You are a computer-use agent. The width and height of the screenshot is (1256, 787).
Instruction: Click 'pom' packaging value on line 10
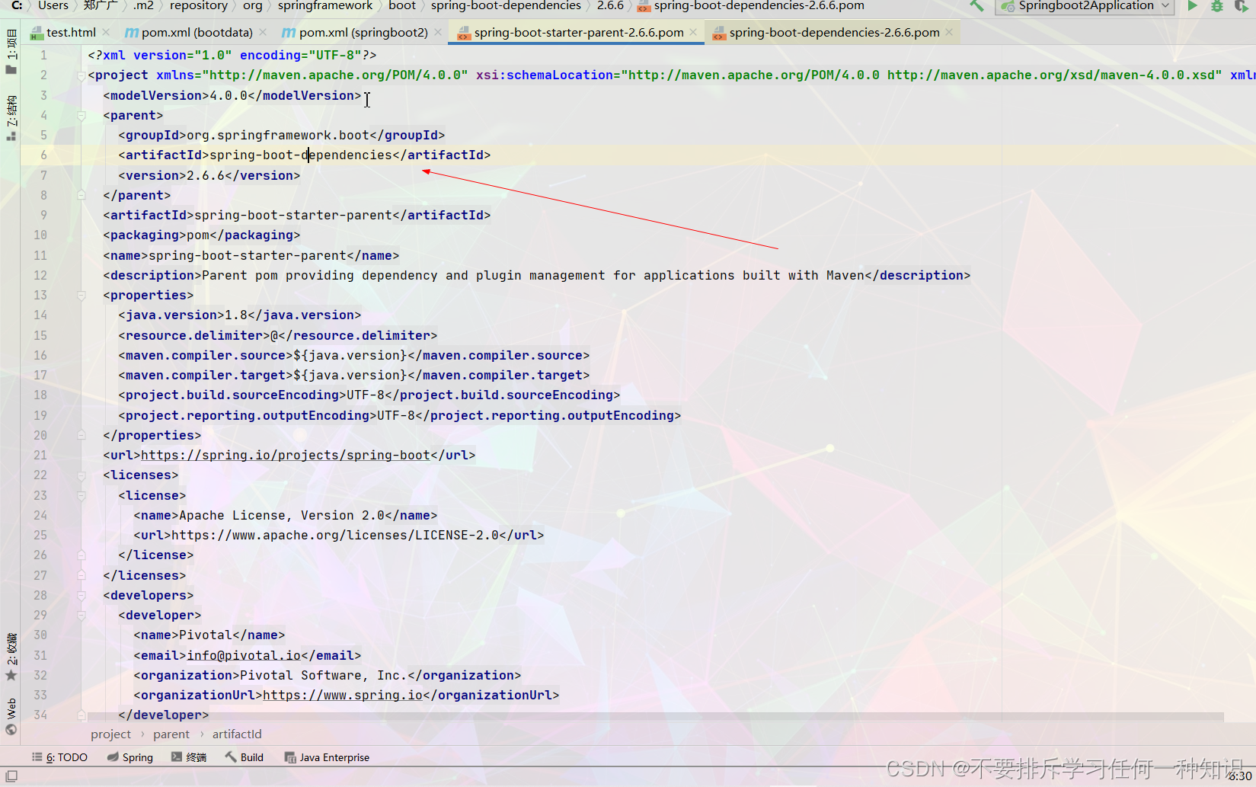coord(198,235)
